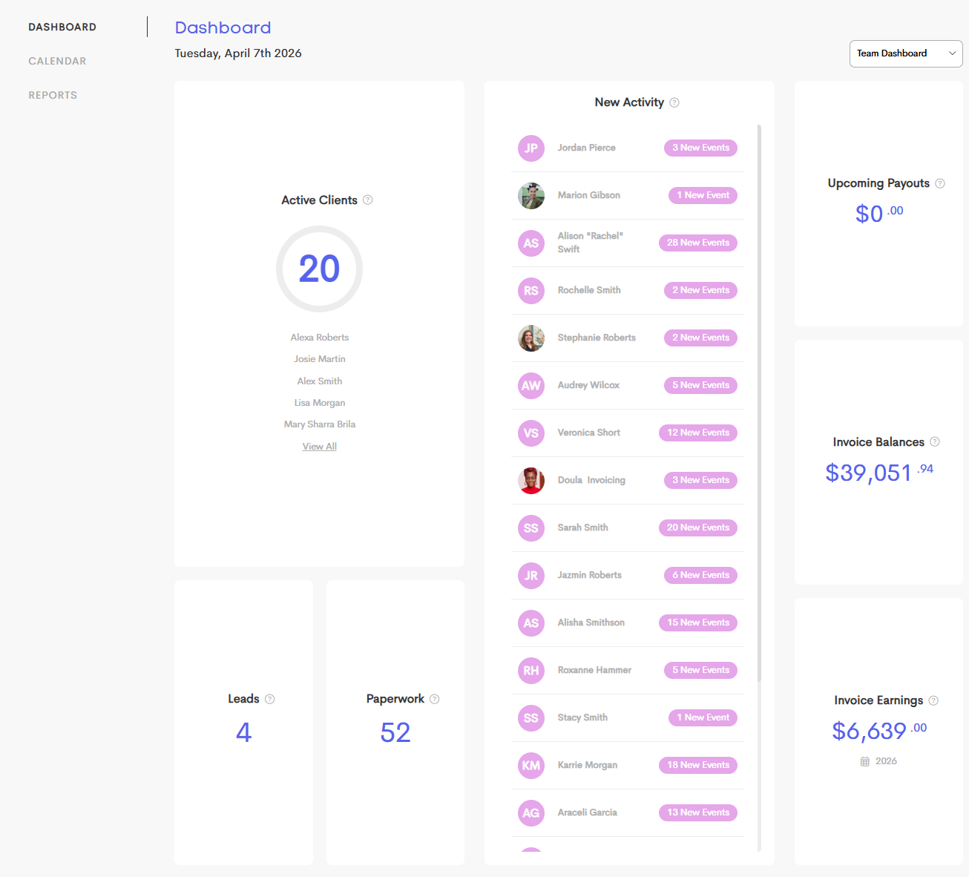Click Alison Rachel Swift's AS avatar
The image size is (969, 877).
click(x=531, y=243)
